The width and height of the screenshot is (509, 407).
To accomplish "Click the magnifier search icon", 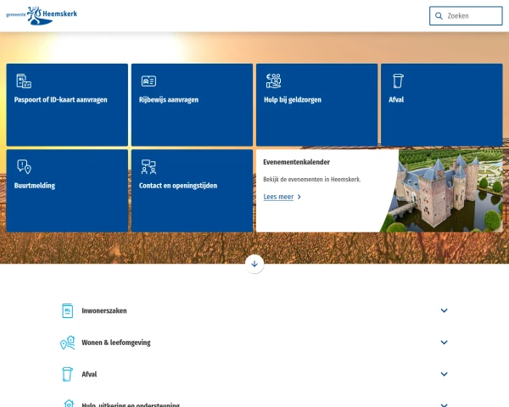I will point(439,16).
